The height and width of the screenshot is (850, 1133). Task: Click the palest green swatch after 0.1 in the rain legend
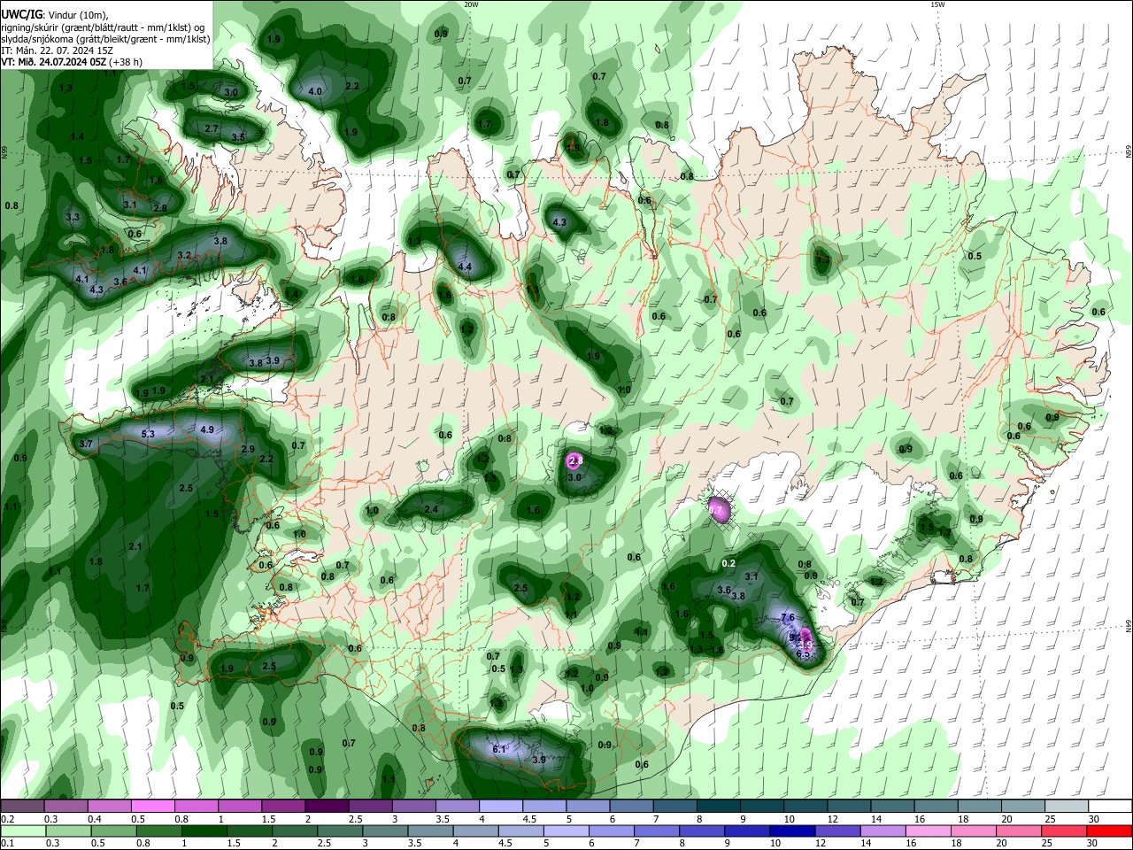coord(22,831)
